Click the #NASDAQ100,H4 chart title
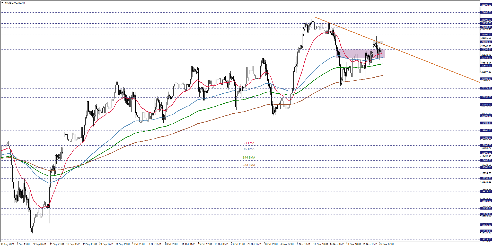Screen dimensions: 493x247 [x=15, y=3]
